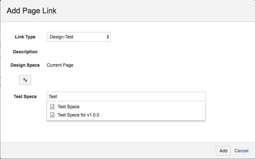Viewport: 255px width, 159px height.
Task: Click the page icon beside Test Specs suggestion
Action: click(53, 107)
